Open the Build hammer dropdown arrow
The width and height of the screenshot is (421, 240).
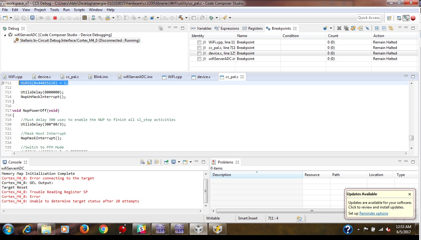[186, 18]
